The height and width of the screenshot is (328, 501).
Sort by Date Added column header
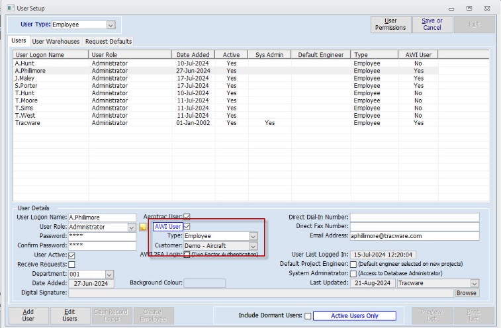click(x=193, y=55)
